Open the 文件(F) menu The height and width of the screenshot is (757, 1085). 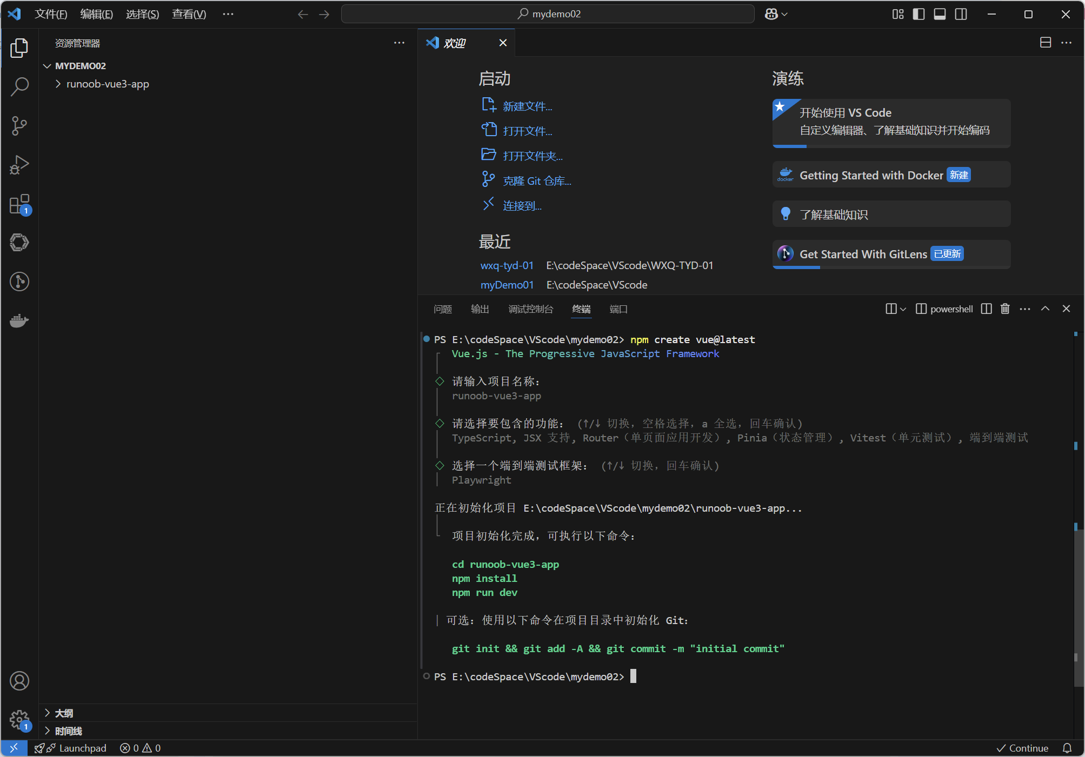(x=51, y=14)
